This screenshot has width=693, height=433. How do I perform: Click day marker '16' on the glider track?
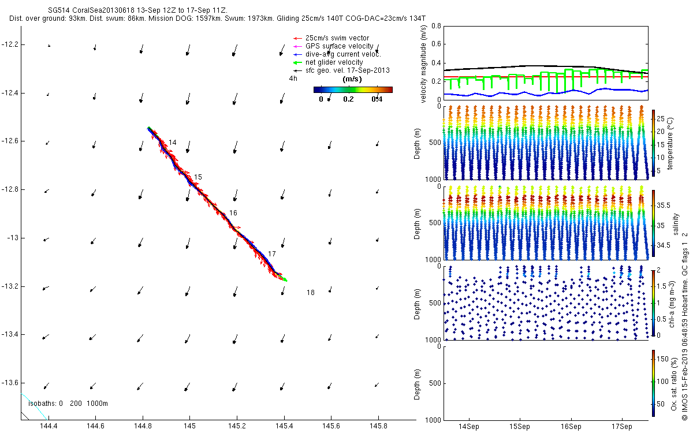pyautogui.click(x=233, y=213)
